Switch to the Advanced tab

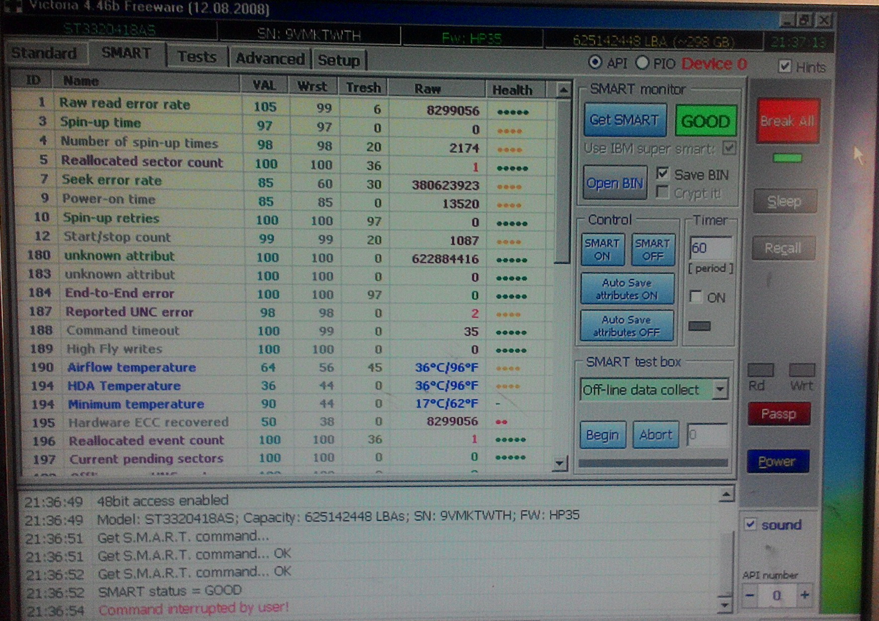coord(270,59)
